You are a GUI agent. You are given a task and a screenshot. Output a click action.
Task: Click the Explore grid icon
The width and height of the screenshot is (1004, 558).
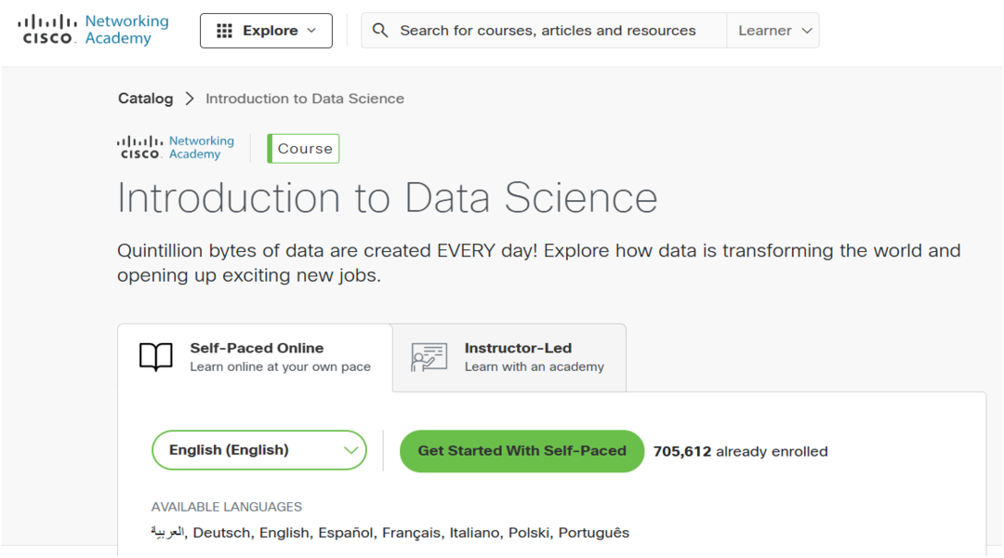click(x=224, y=31)
